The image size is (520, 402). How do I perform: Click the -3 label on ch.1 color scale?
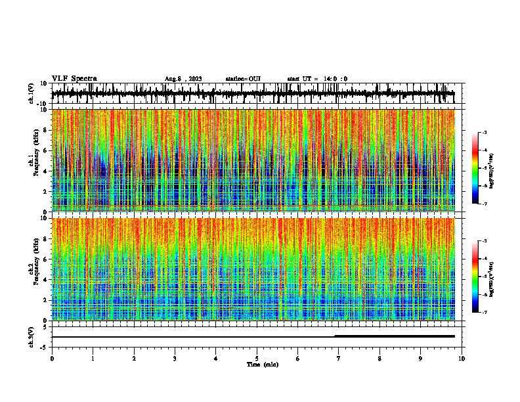pyautogui.click(x=484, y=133)
